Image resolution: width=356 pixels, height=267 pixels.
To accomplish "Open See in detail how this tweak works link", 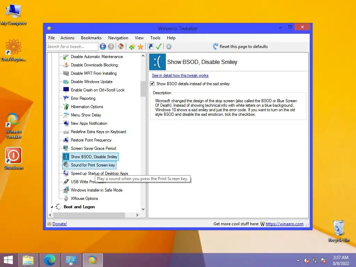I will (180, 75).
